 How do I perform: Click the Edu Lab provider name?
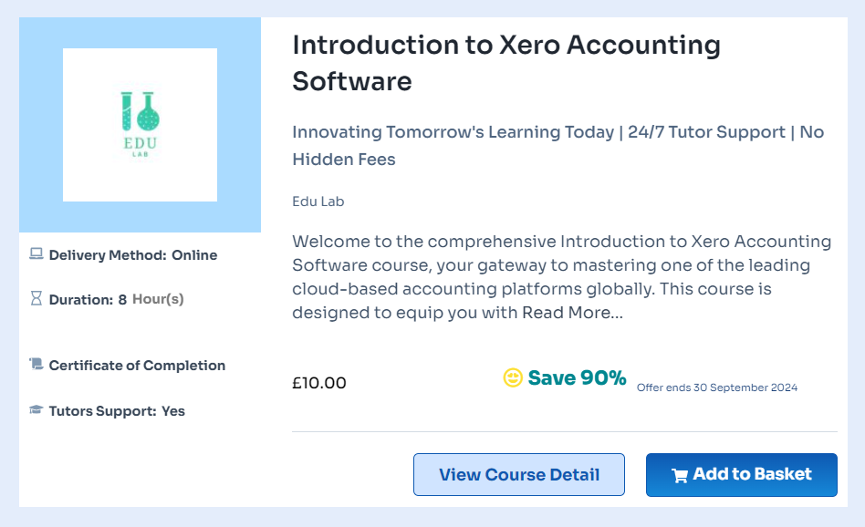(x=318, y=201)
